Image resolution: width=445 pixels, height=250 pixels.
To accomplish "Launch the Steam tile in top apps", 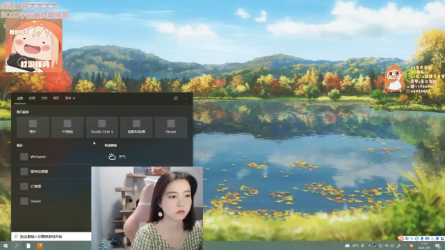I will point(171,127).
